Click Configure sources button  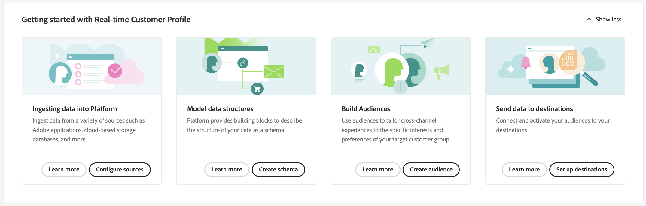tap(120, 170)
